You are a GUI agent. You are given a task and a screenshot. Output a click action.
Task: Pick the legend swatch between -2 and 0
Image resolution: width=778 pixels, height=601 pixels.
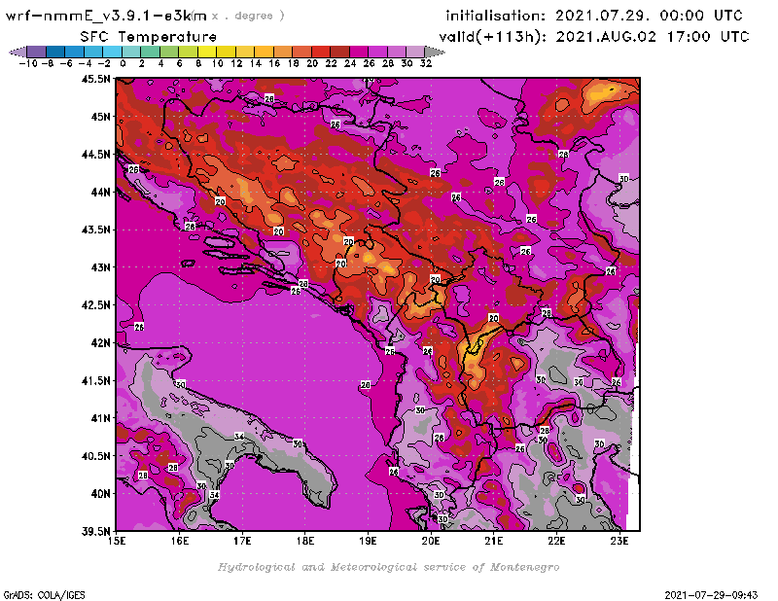click(112, 52)
